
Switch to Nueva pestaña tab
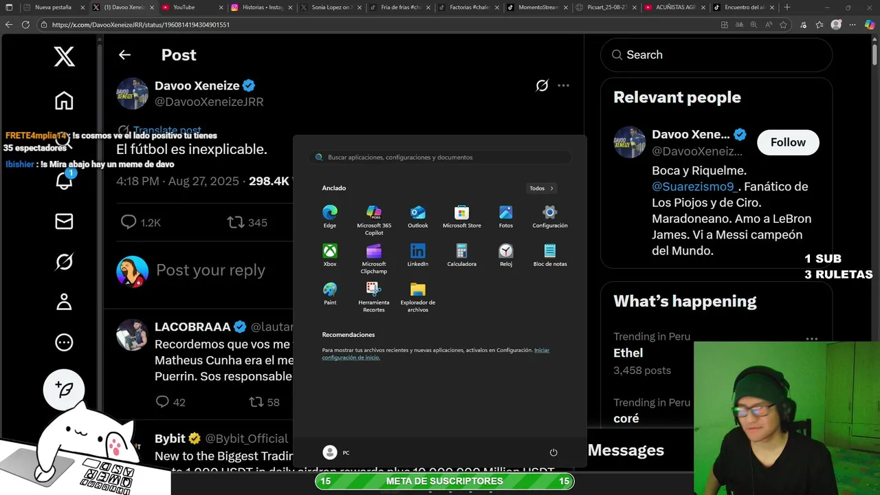tap(54, 7)
